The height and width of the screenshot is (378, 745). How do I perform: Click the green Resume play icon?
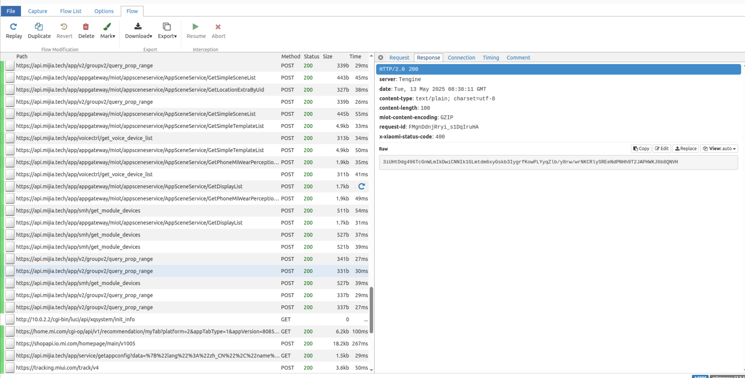[195, 27]
